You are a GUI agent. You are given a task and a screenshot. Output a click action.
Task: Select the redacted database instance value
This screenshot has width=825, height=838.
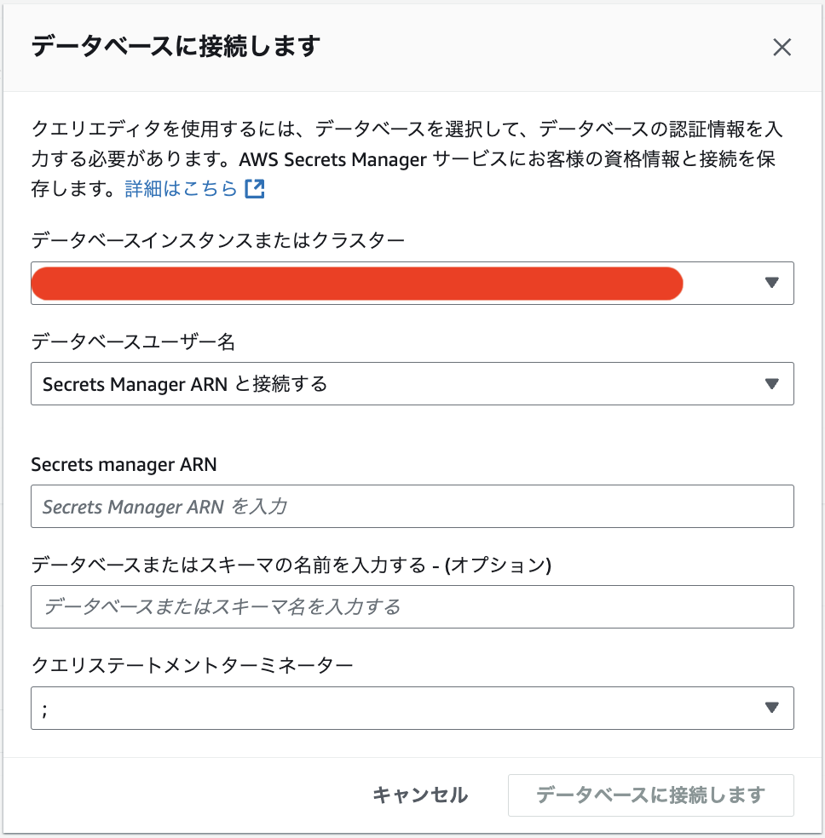tap(356, 283)
